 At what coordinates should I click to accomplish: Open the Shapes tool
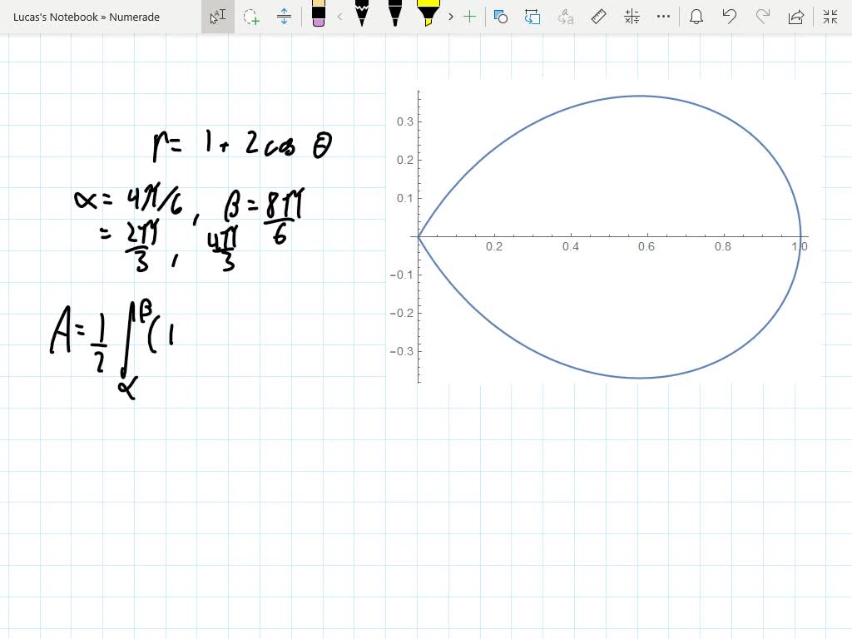[x=500, y=17]
